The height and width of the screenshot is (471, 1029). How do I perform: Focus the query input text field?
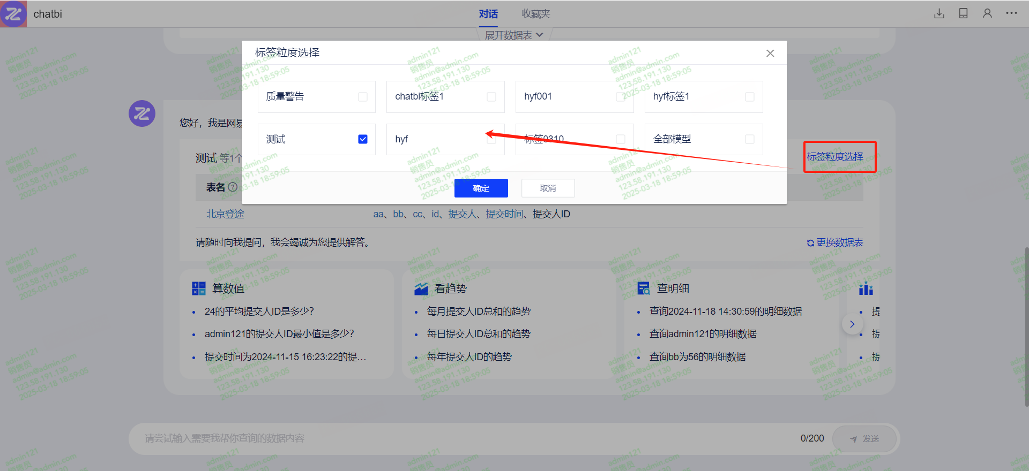pos(466,439)
